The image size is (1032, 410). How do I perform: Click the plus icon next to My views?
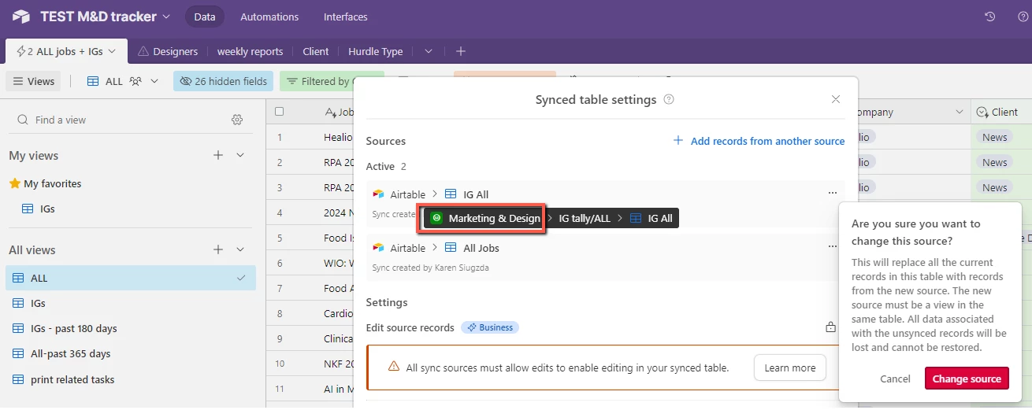point(218,155)
